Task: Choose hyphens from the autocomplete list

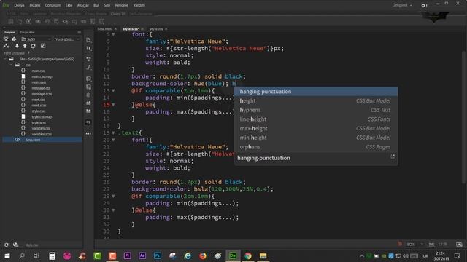Action: point(316,110)
